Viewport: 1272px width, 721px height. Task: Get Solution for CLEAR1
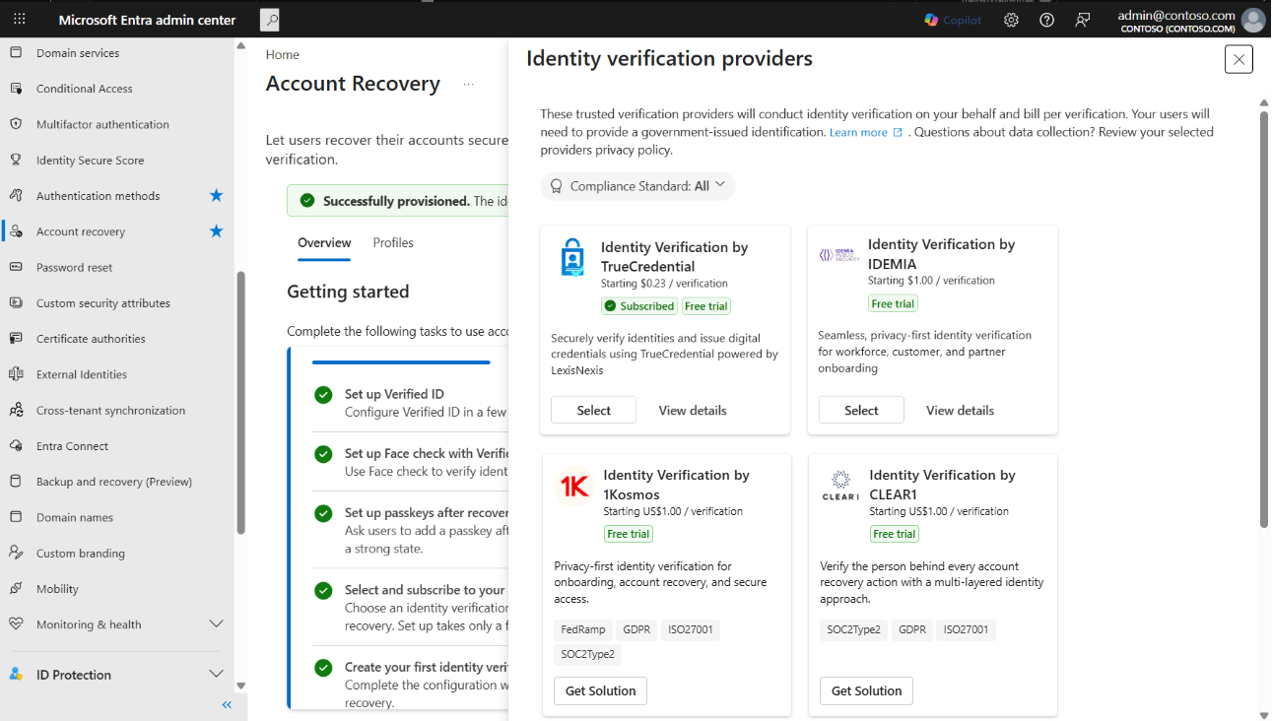866,691
